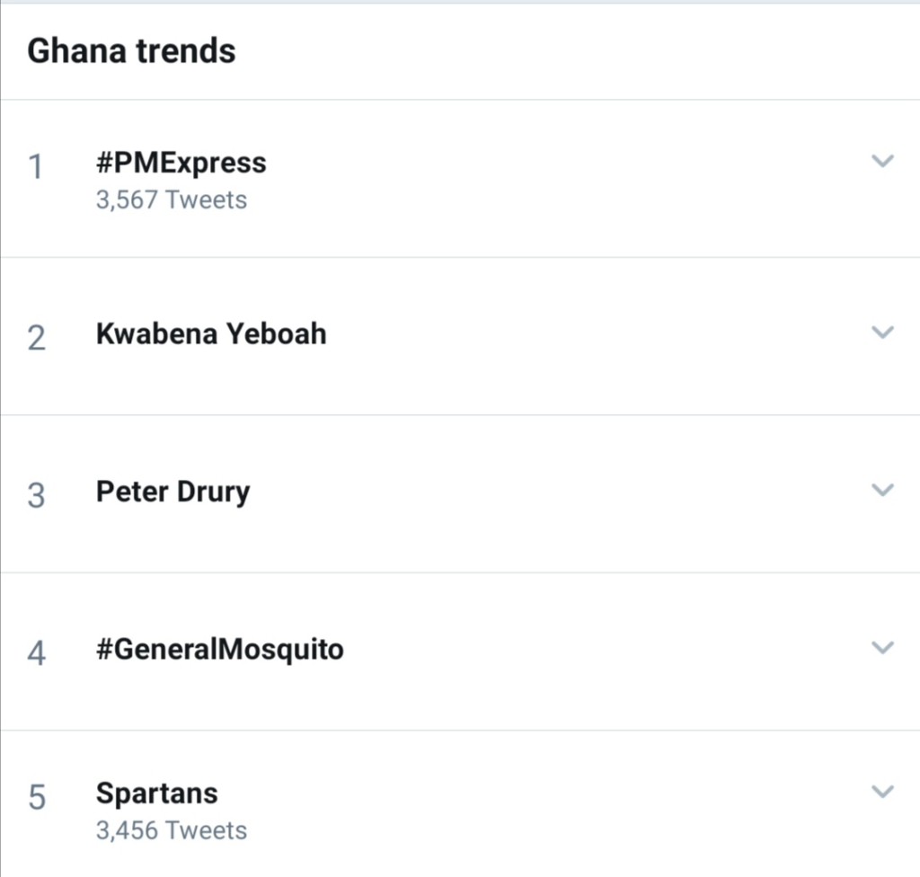This screenshot has width=920, height=877.
Task: Expand the Spartans trend chevron
Action: pyautogui.click(x=883, y=792)
